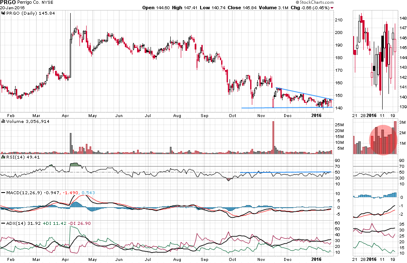
Task: Click the Perrigo Co. NYSE company name
Action: 35,3
